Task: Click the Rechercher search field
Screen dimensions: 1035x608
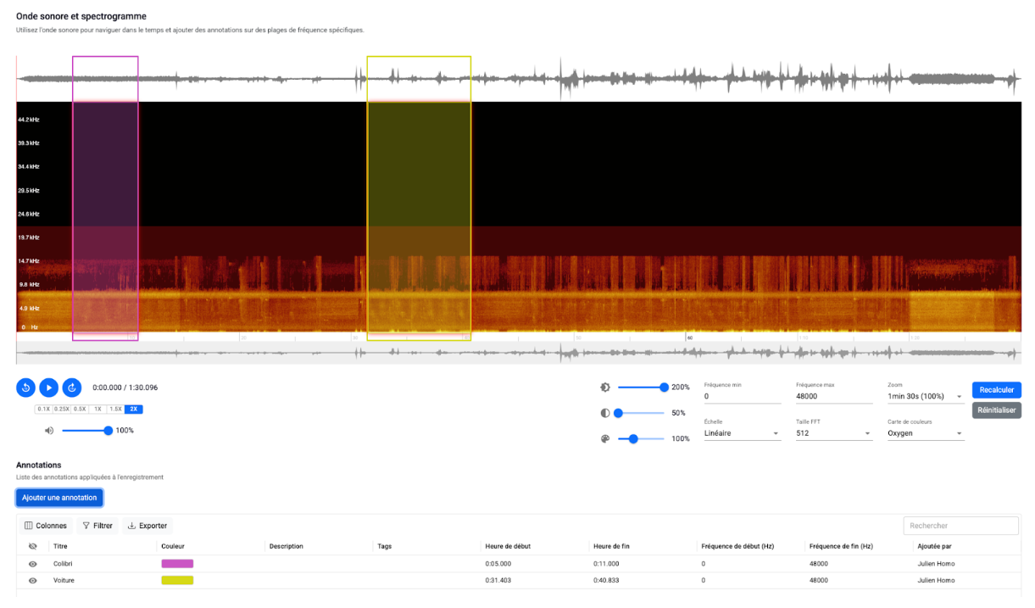Action: coord(960,526)
